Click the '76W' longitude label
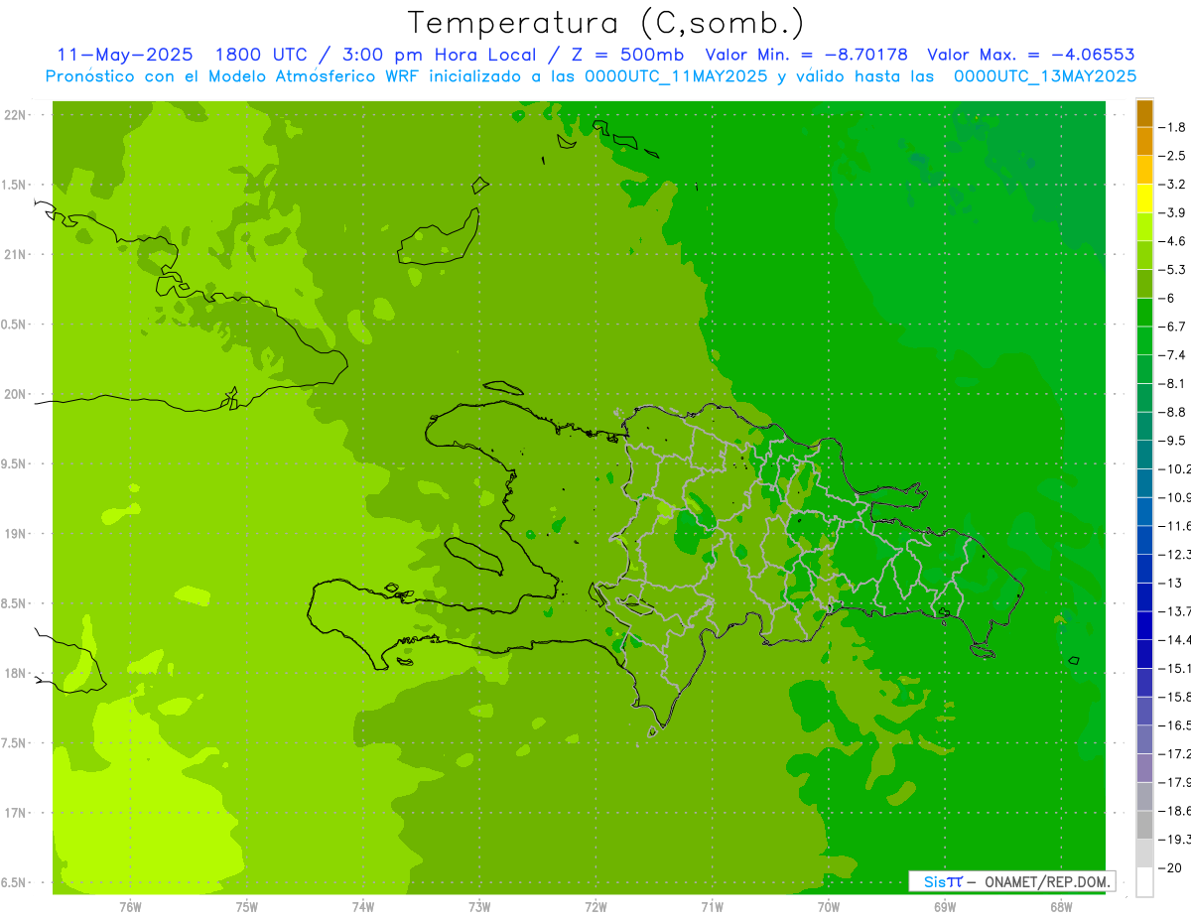Image resolution: width=1191 pixels, height=920 pixels. 130,907
